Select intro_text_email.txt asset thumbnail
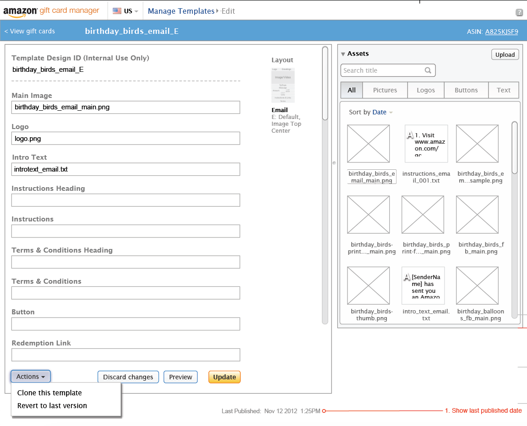 [x=423, y=286]
